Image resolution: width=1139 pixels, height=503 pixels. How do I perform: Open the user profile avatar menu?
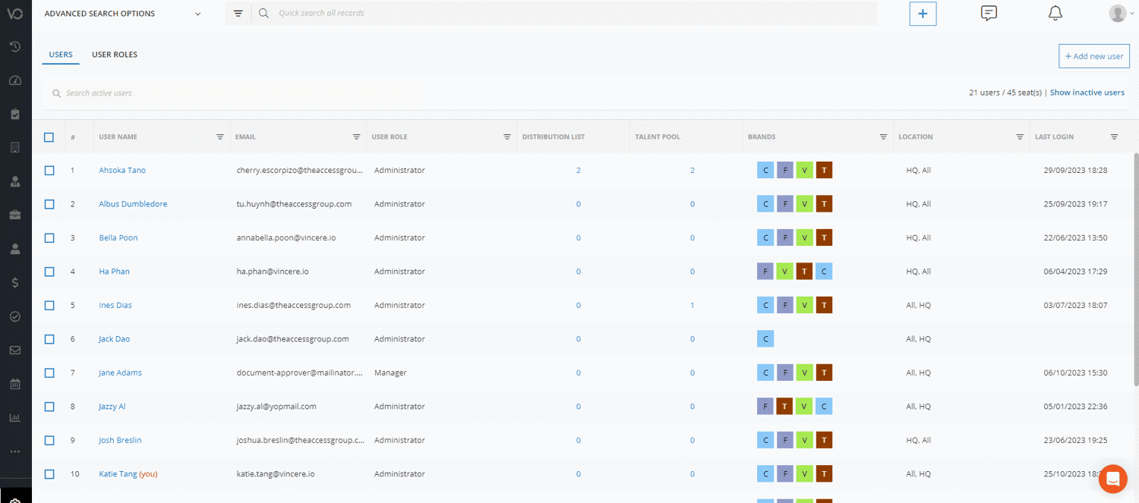tap(1122, 13)
